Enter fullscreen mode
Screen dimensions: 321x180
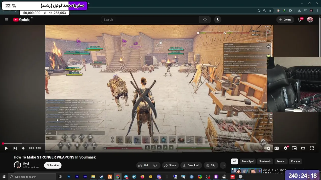point(312,148)
